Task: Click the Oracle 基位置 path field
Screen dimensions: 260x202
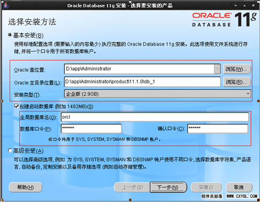Action: (139, 69)
